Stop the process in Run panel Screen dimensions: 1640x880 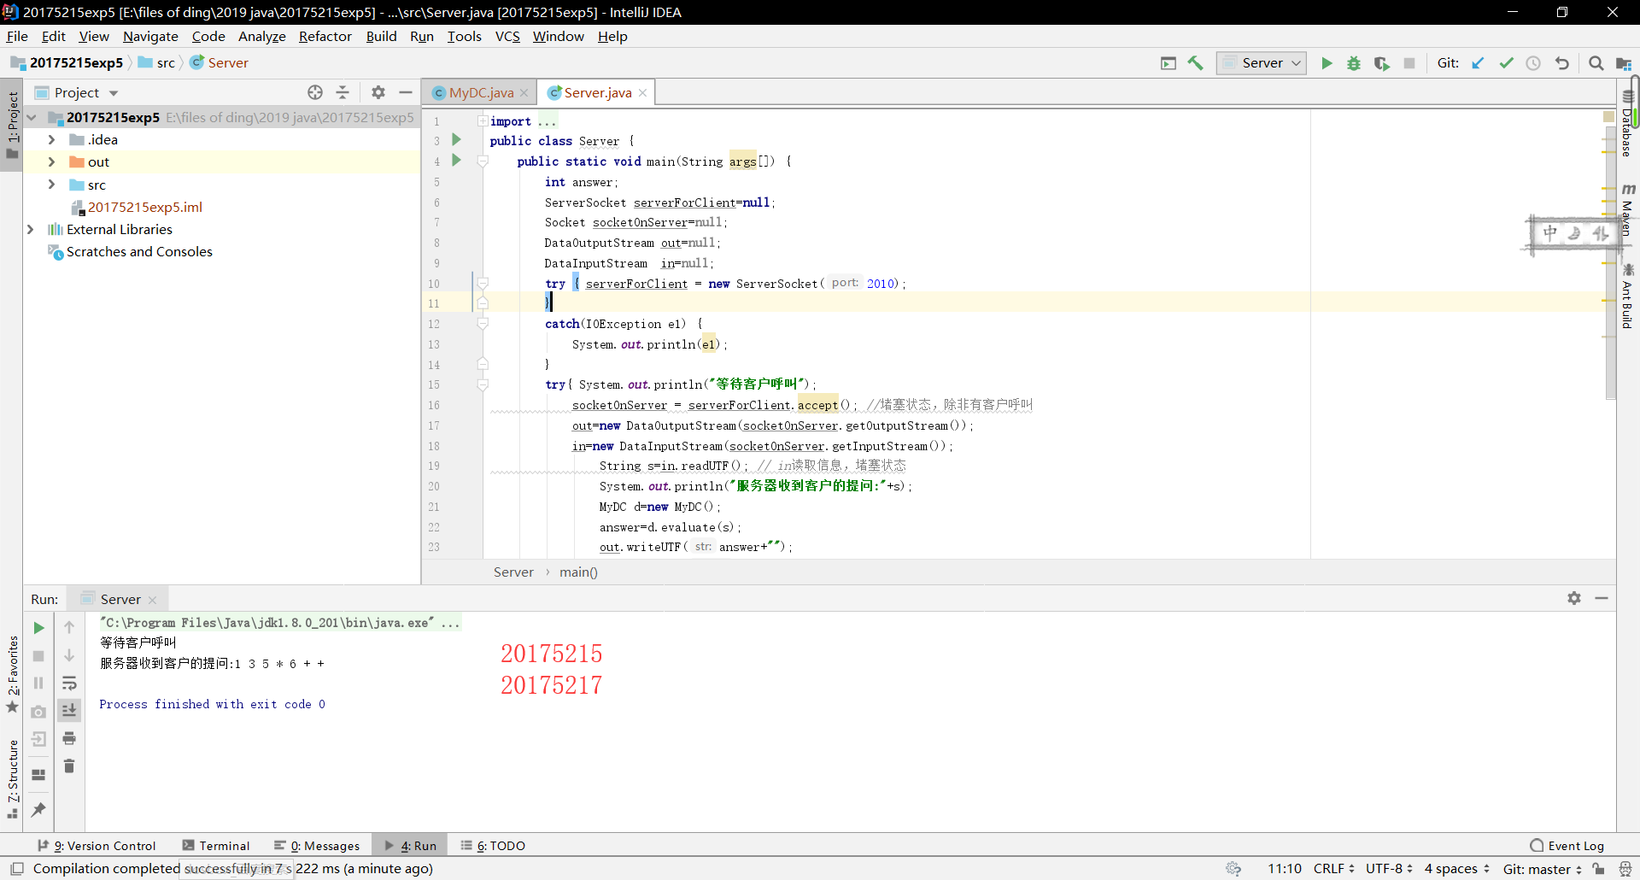click(x=38, y=656)
